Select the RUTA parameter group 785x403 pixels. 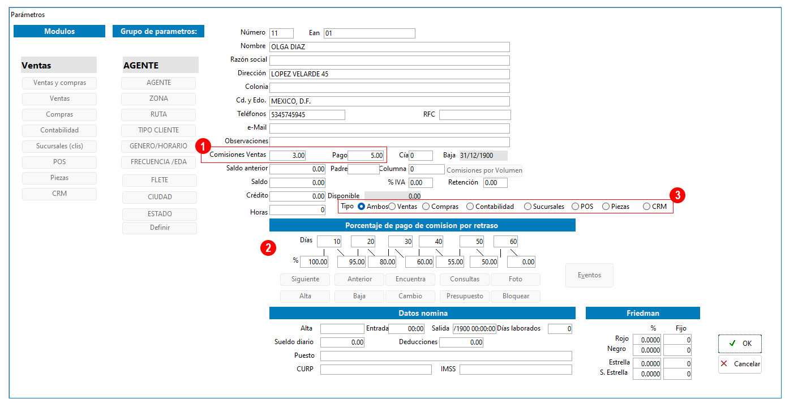click(158, 114)
